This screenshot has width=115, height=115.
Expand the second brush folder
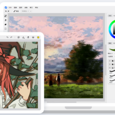point(110,64)
